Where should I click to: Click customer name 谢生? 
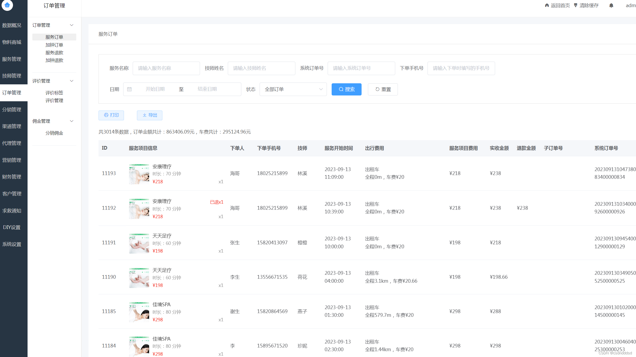[235, 311]
